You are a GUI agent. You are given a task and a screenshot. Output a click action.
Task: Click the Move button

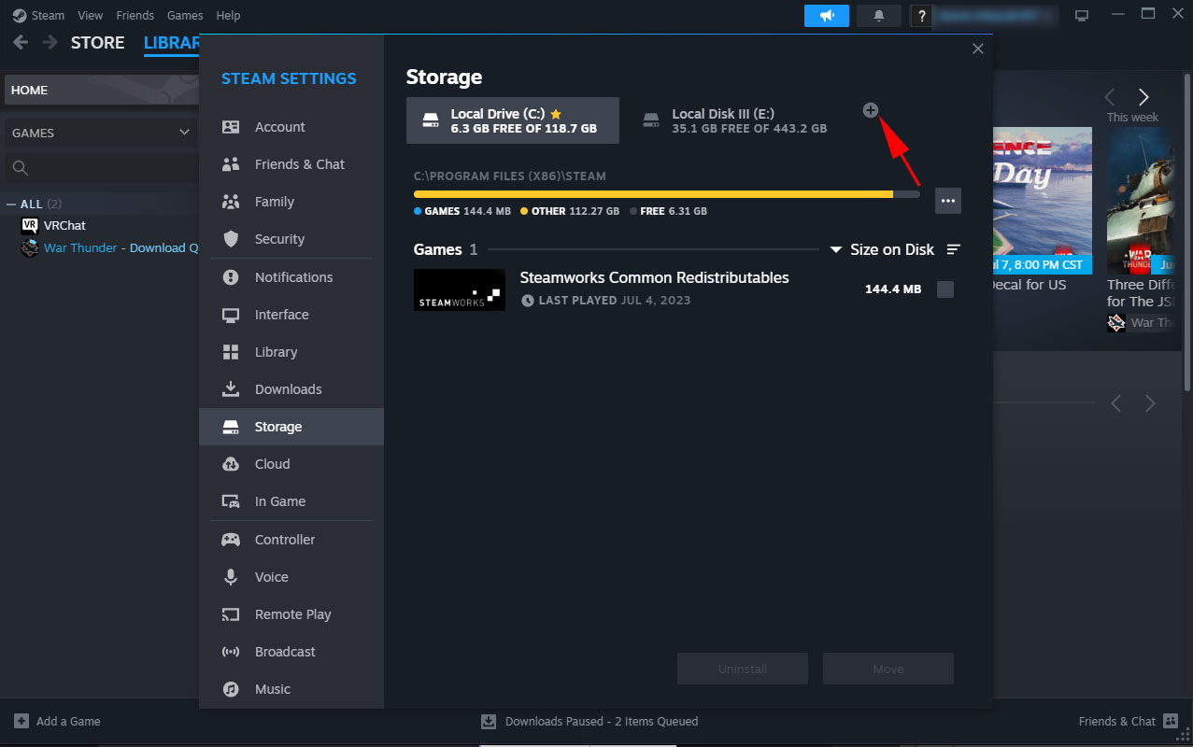coord(888,669)
